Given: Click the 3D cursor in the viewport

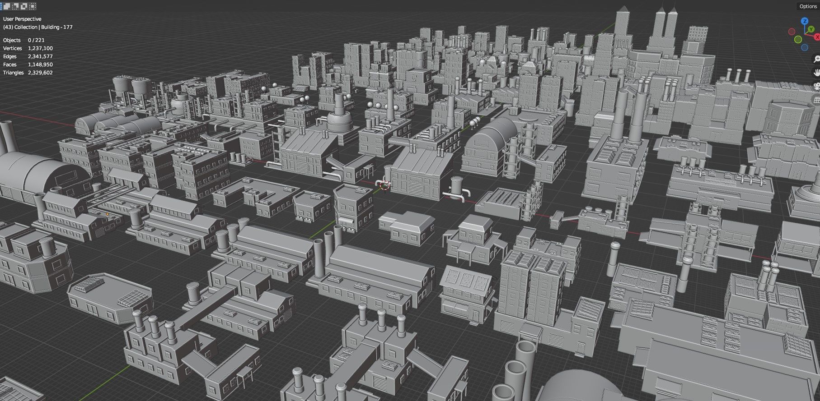Looking at the screenshot, I should pos(384,184).
